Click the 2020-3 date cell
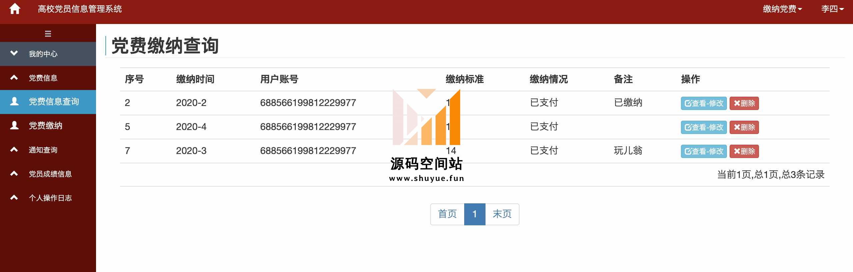Image resolution: width=853 pixels, height=272 pixels. click(191, 151)
